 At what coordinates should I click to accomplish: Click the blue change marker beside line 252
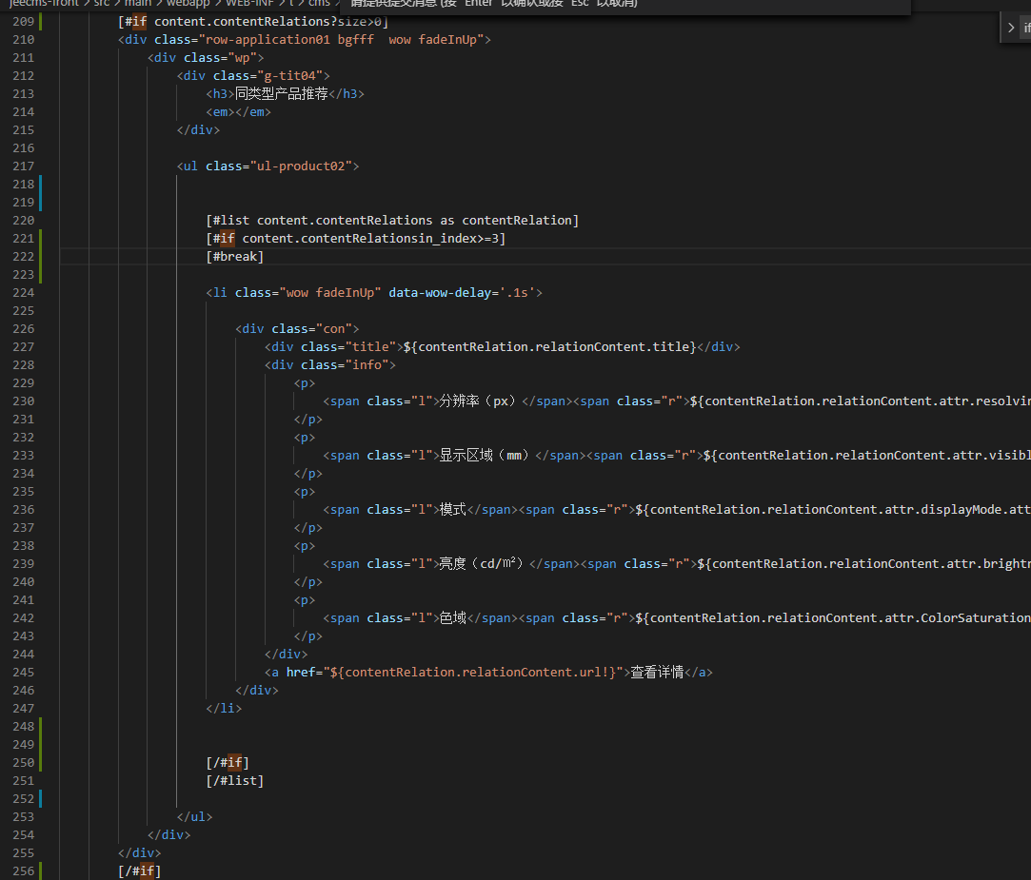[41, 798]
